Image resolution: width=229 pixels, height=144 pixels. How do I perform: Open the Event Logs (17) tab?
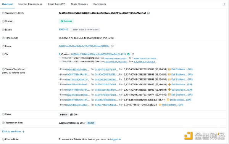56,4
